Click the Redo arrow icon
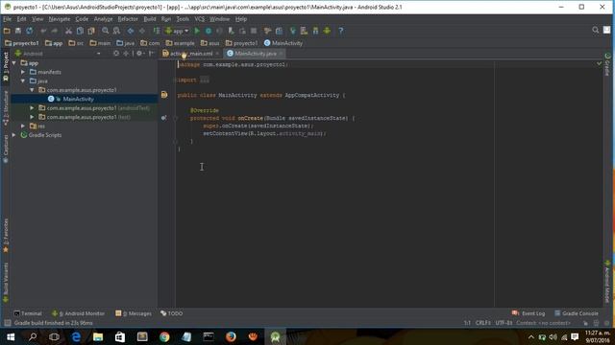The height and width of the screenshot is (345, 615). pos(55,31)
